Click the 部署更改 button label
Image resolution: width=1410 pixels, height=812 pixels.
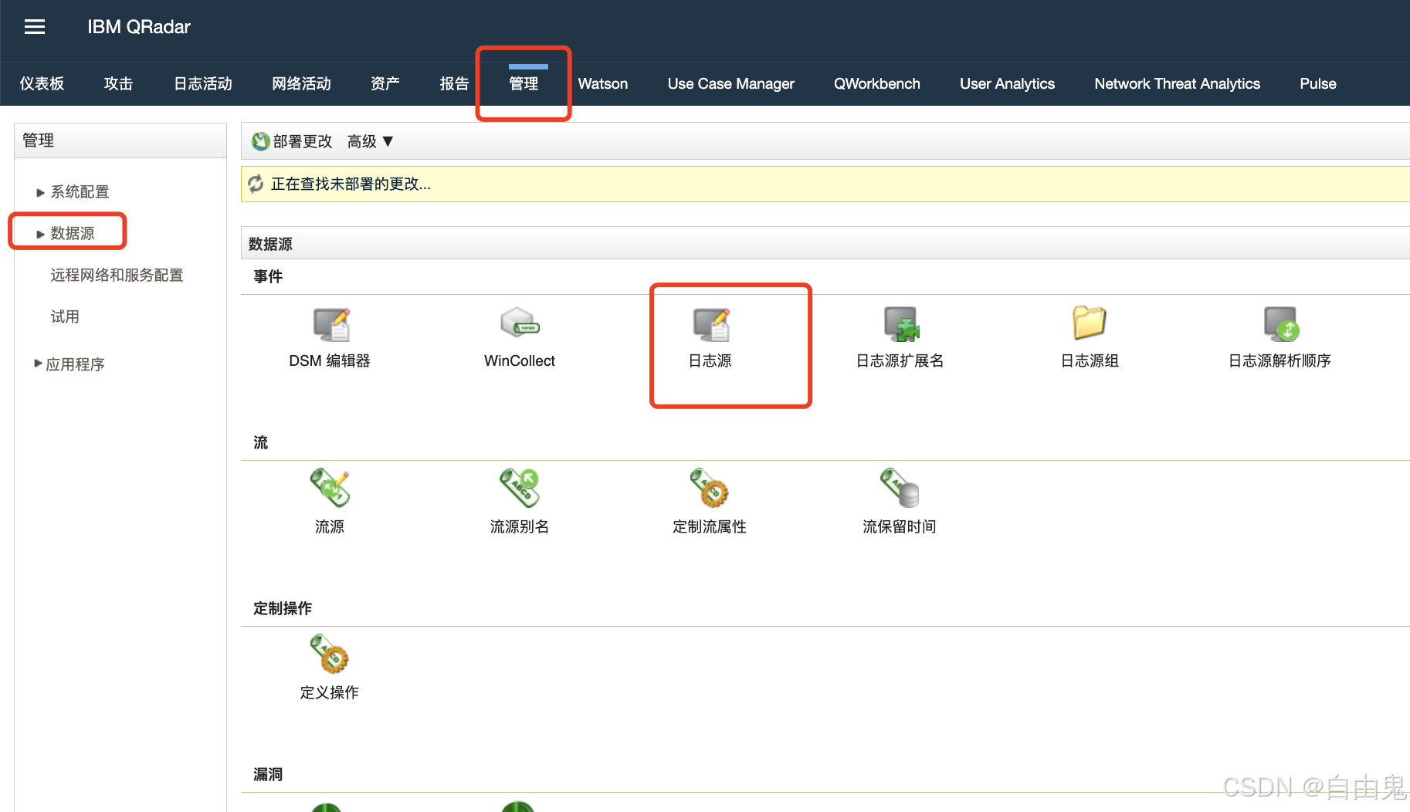coord(303,141)
